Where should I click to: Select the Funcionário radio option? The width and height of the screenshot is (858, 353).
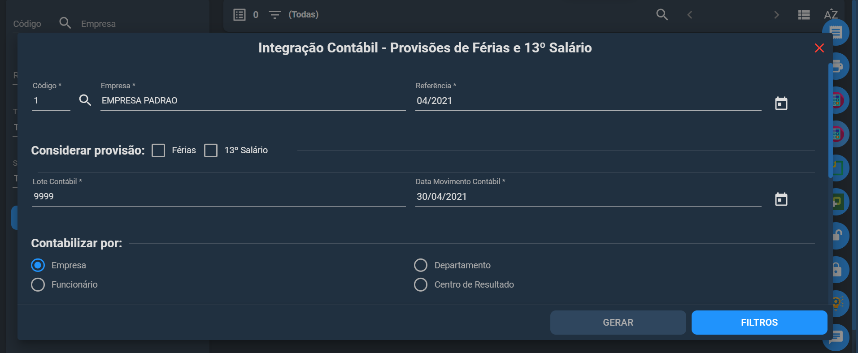pos(38,284)
